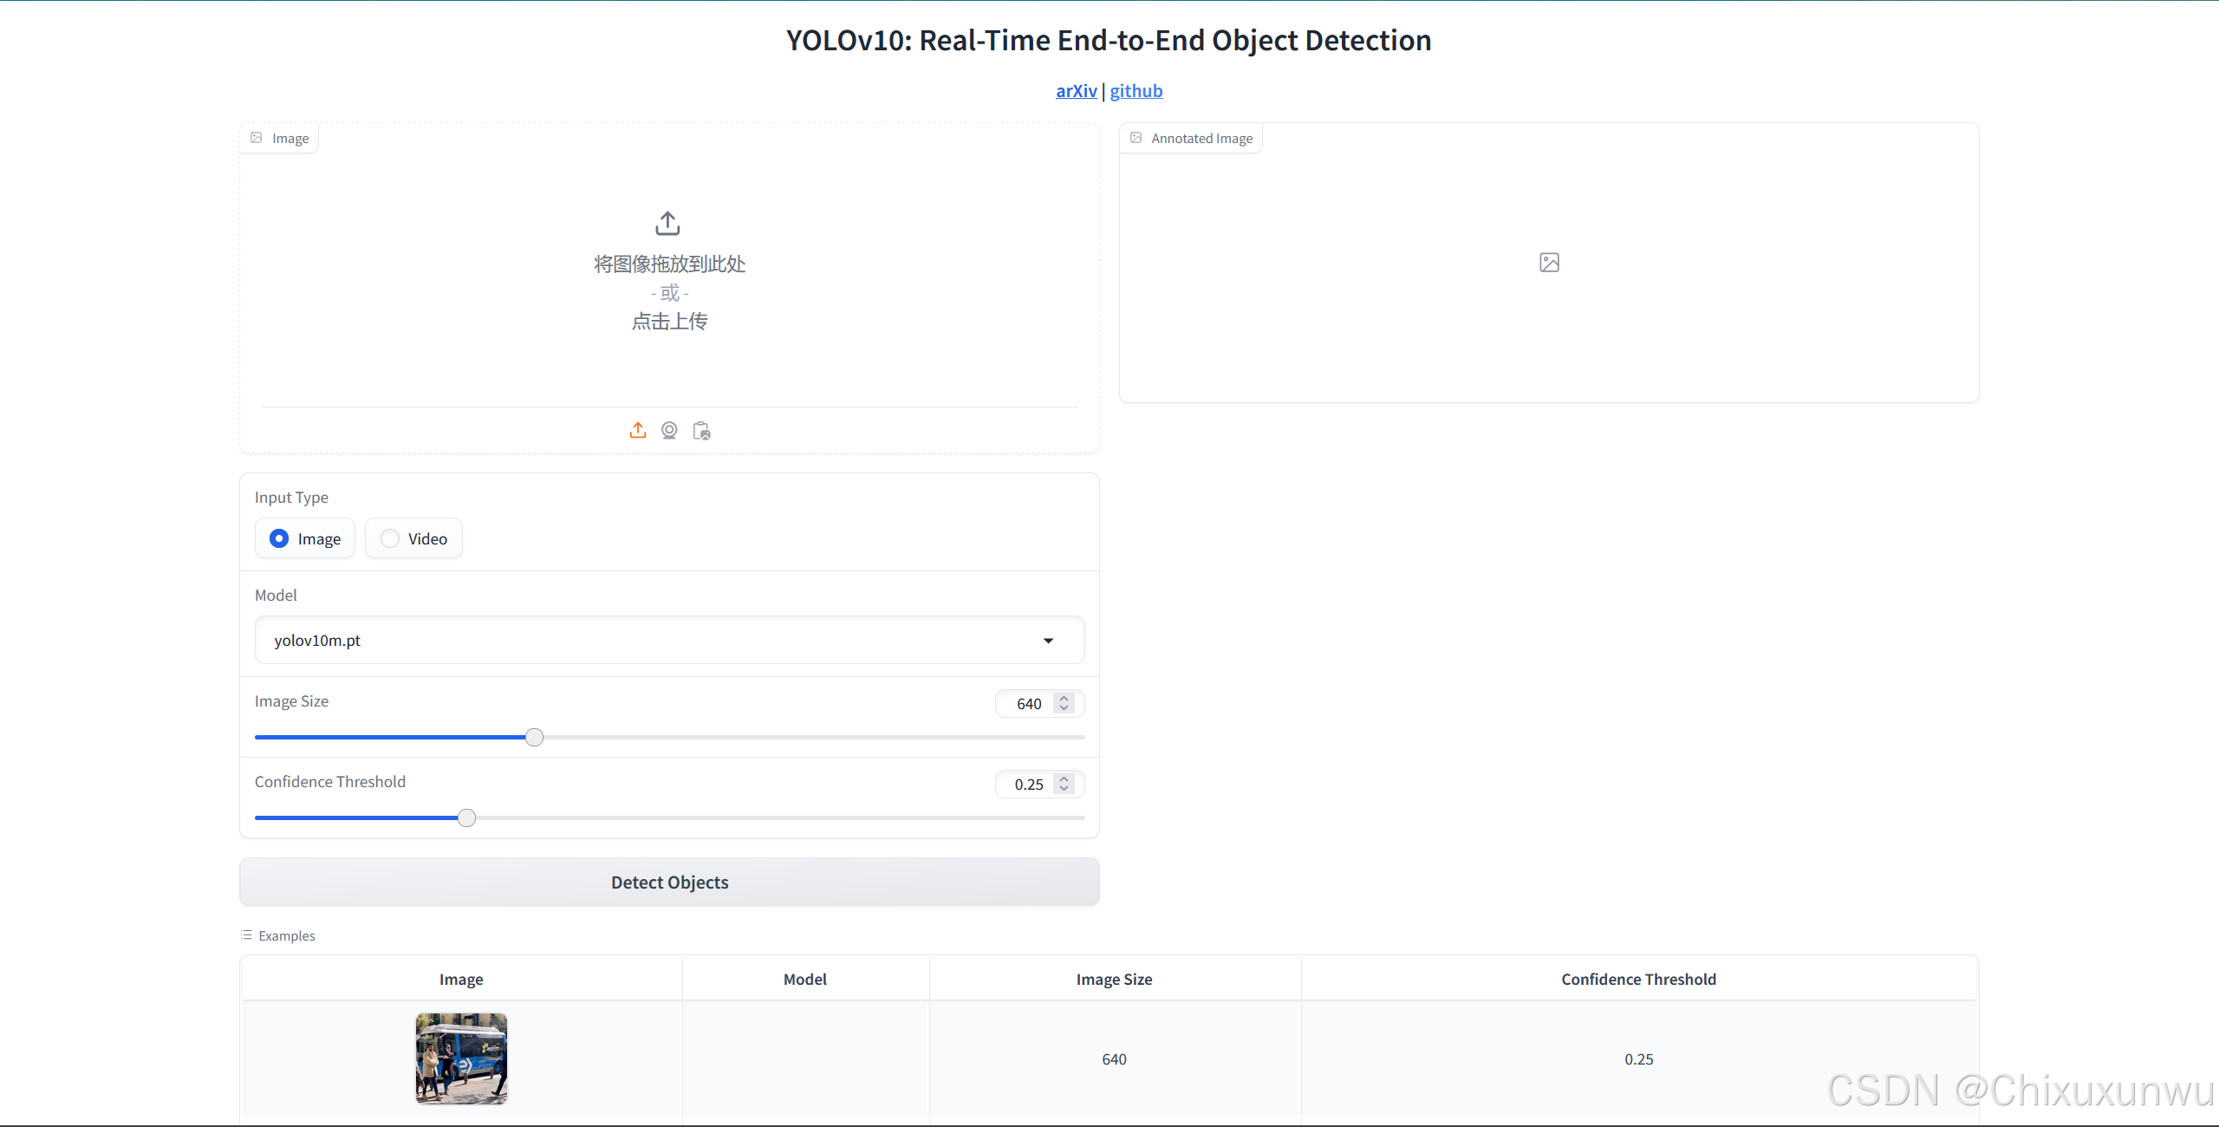Click the paste from clipboard icon

coord(701,430)
